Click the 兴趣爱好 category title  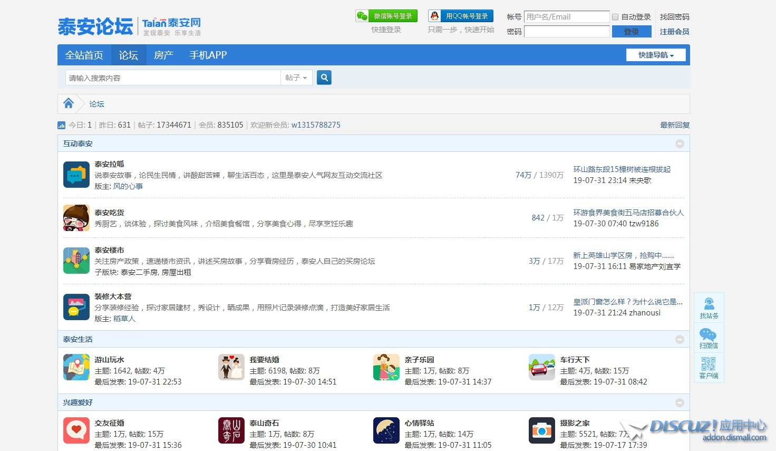[x=77, y=402]
